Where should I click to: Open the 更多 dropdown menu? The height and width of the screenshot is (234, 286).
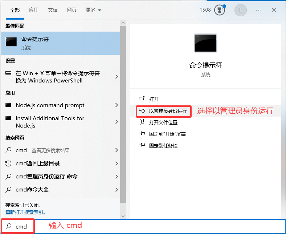(93, 10)
